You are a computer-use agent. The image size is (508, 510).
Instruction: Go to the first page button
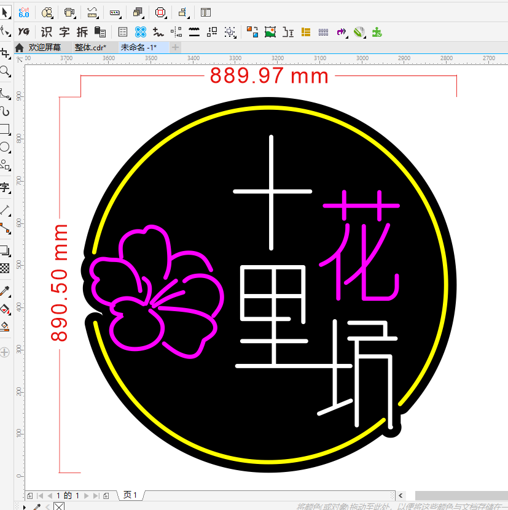(x=41, y=496)
